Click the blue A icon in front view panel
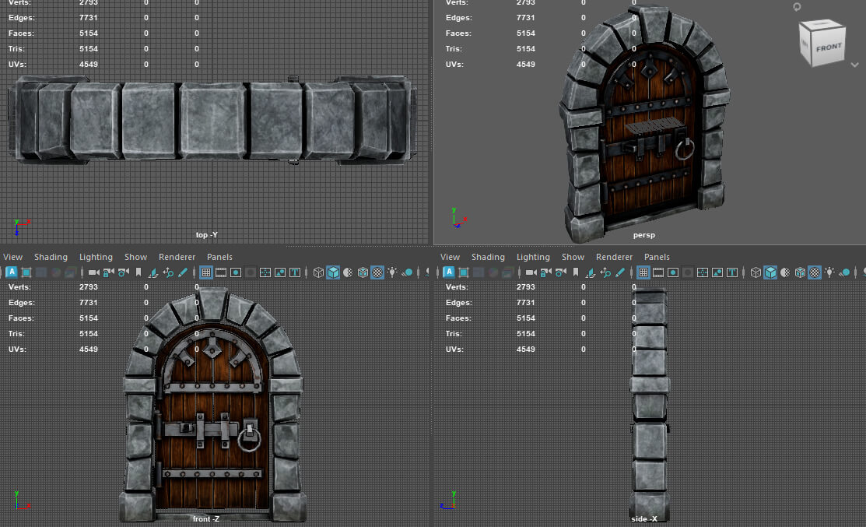Screen dimensions: 866x527 [12, 272]
